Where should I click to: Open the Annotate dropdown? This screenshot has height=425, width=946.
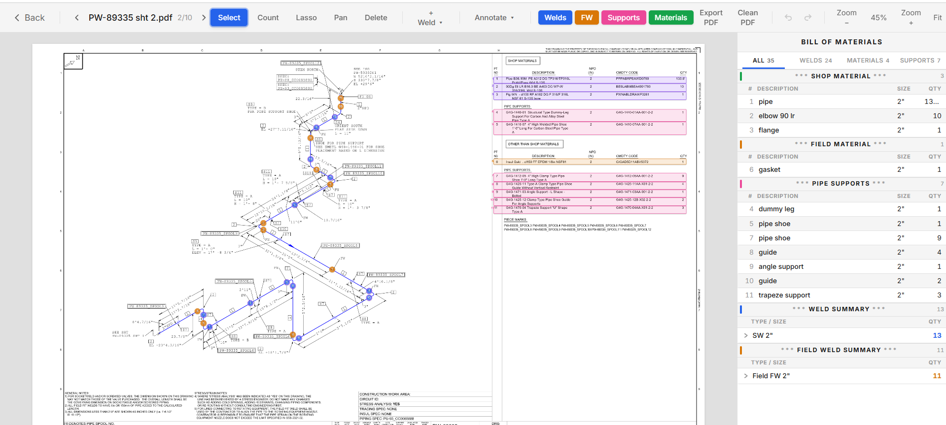(x=494, y=18)
